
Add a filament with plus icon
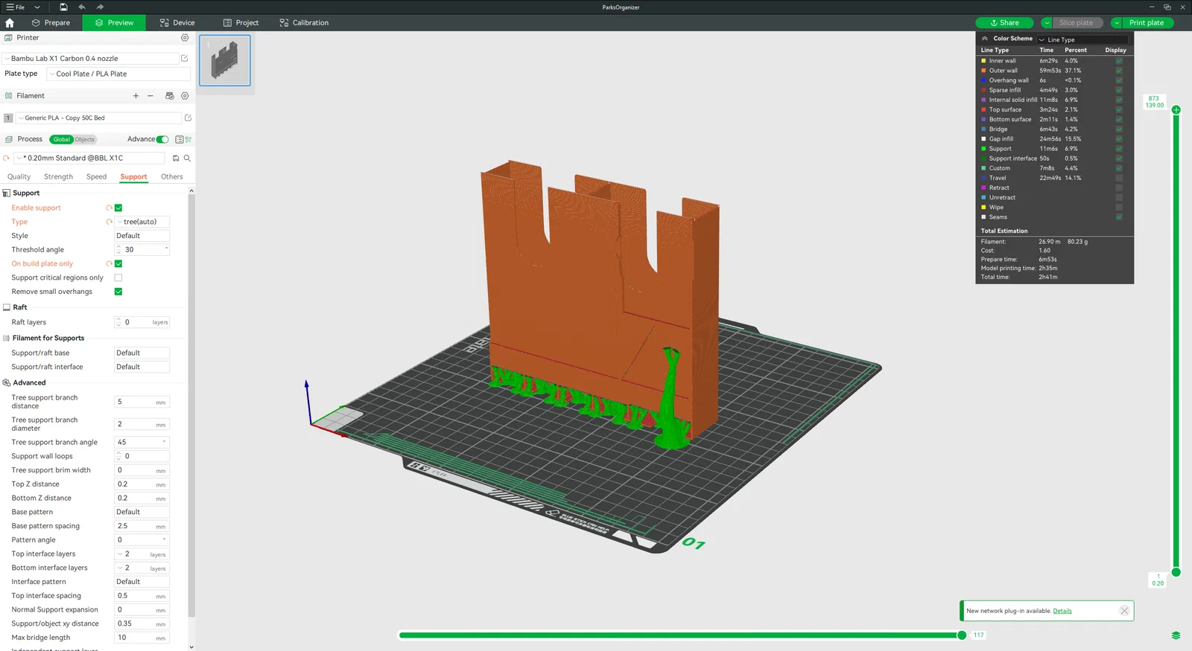[x=136, y=96]
